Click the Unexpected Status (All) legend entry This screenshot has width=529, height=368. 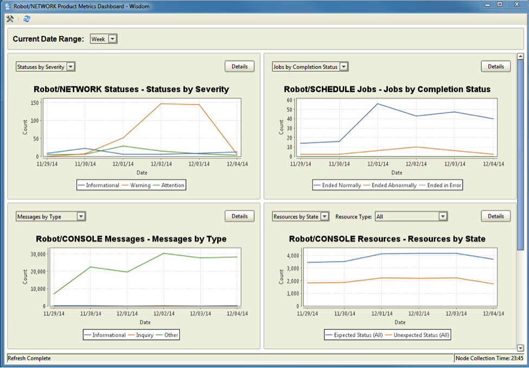click(418, 335)
